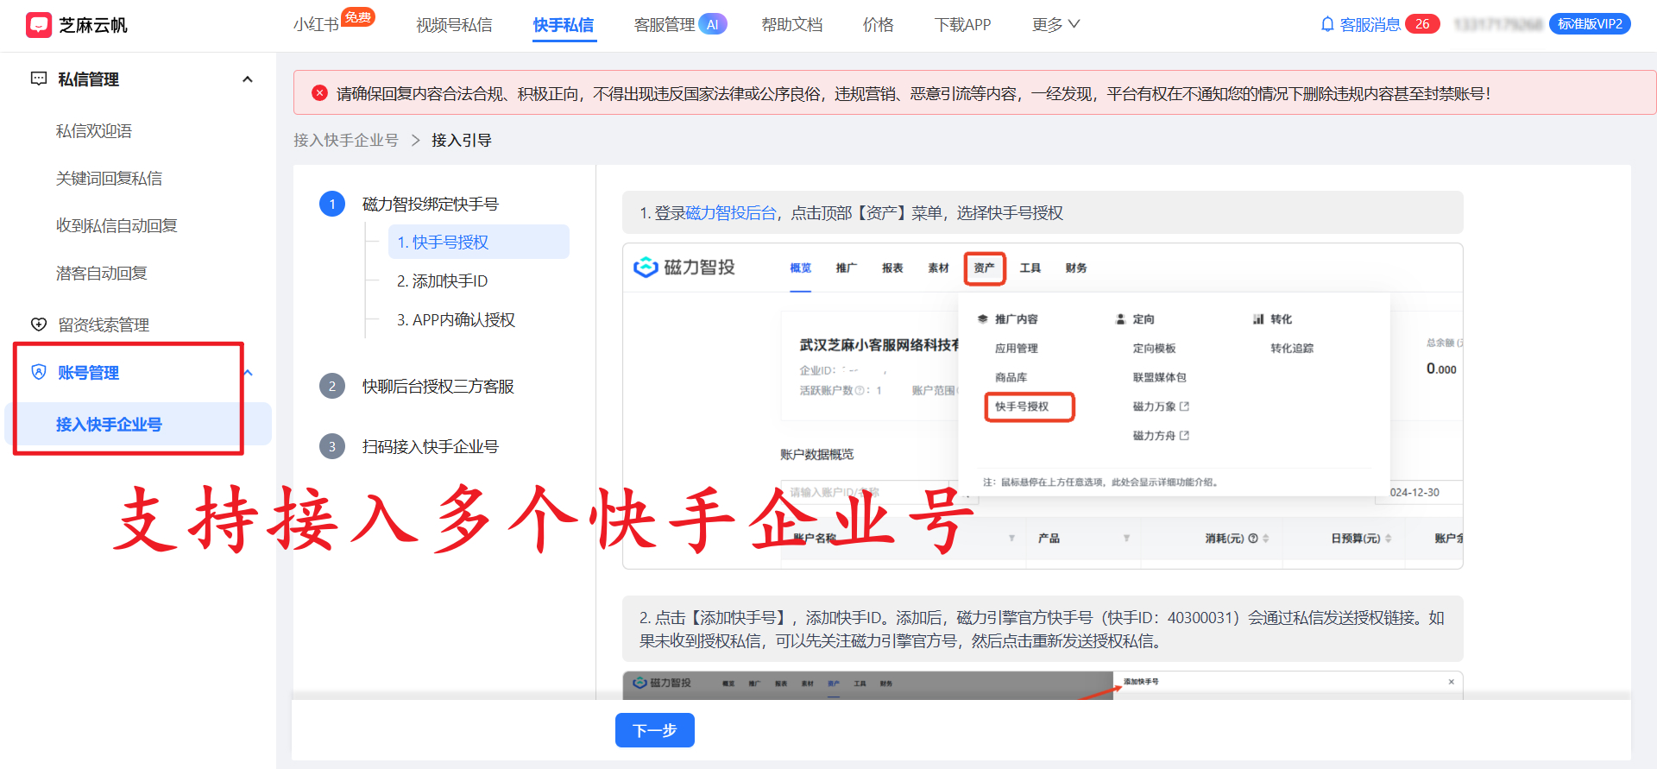
Task: Click the second tutorial screenshot with 添加快手号
Action: [1043, 685]
